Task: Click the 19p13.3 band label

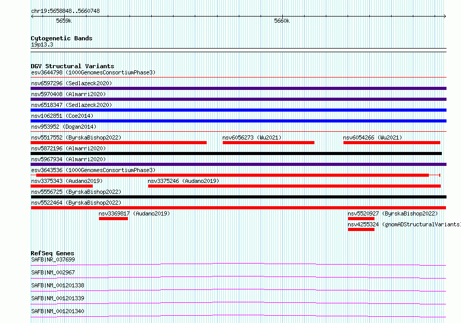Action: (42, 45)
